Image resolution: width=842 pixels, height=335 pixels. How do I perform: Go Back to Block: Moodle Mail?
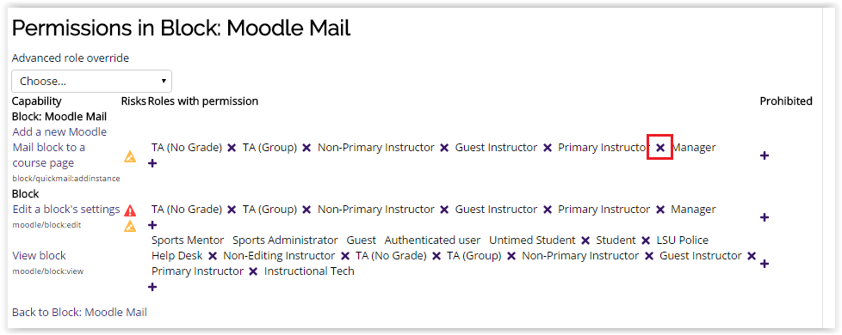[x=79, y=313]
